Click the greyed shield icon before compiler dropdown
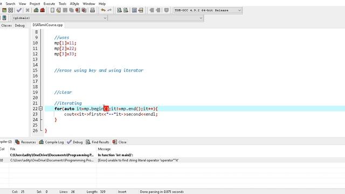 167,10
